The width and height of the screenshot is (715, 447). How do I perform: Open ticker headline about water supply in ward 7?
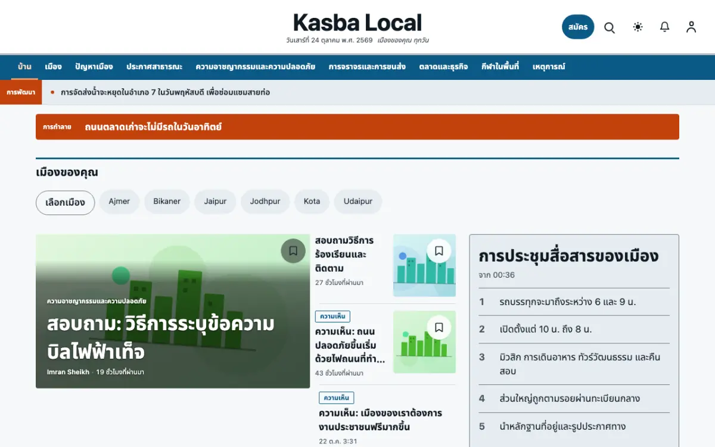166,92
